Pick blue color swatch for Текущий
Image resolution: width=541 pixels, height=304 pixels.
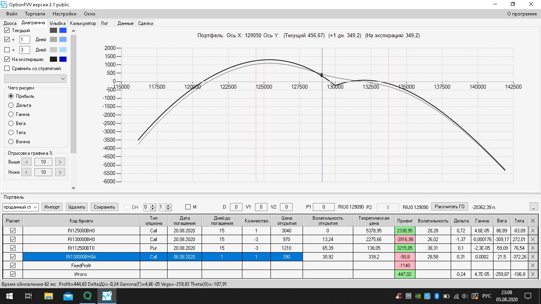63,30
